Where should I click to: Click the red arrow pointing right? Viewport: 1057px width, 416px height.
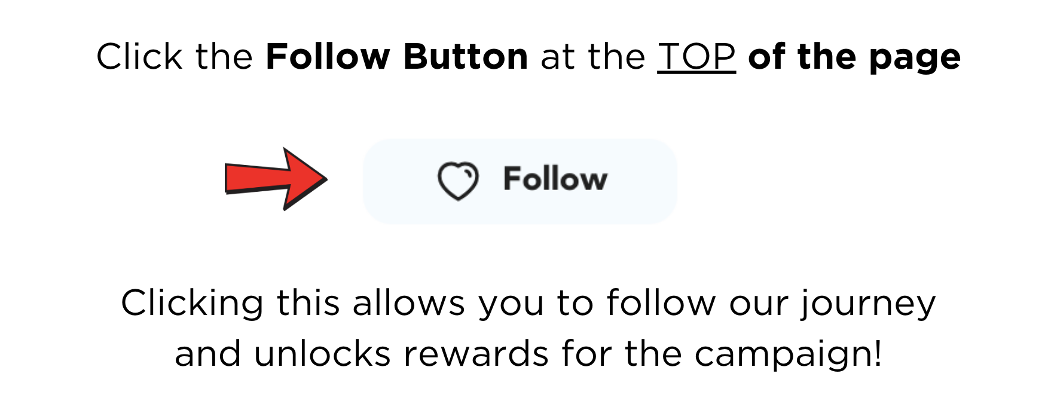(276, 179)
